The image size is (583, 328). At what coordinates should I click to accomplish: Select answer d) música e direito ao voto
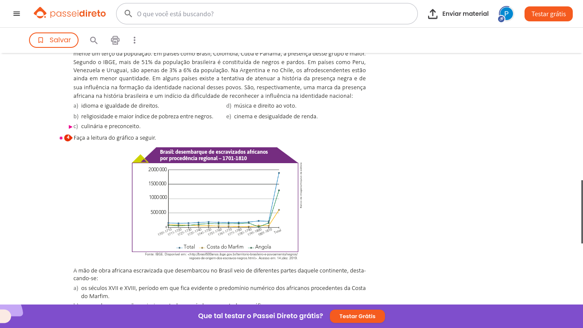tap(265, 106)
